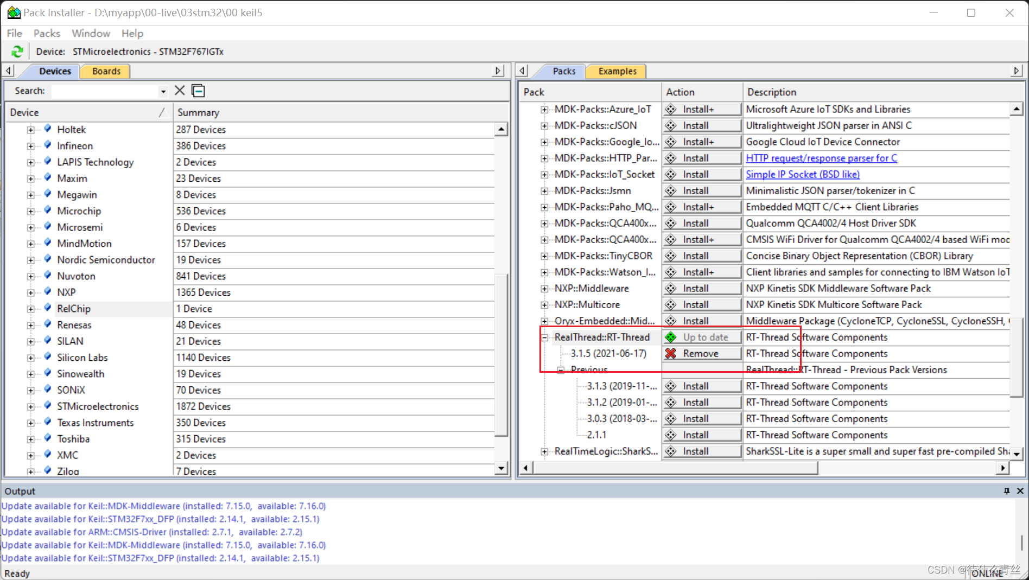Click Install+ for MDK-Packs::Paho_MQ

click(x=702, y=207)
